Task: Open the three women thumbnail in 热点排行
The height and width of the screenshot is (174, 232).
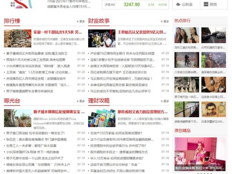Action: 187,35
